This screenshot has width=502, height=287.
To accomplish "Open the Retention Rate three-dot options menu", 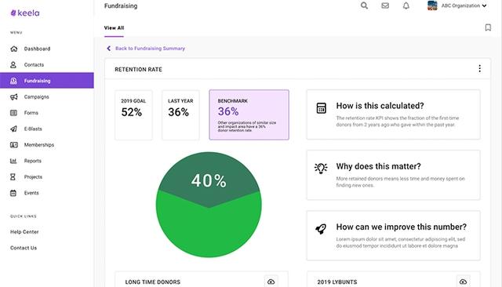I will tap(479, 68).
